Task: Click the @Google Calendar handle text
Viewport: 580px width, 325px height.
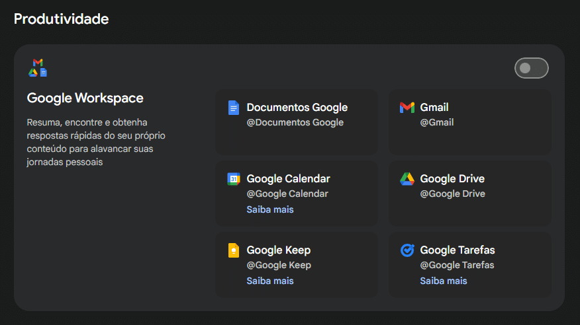Action: coord(287,194)
